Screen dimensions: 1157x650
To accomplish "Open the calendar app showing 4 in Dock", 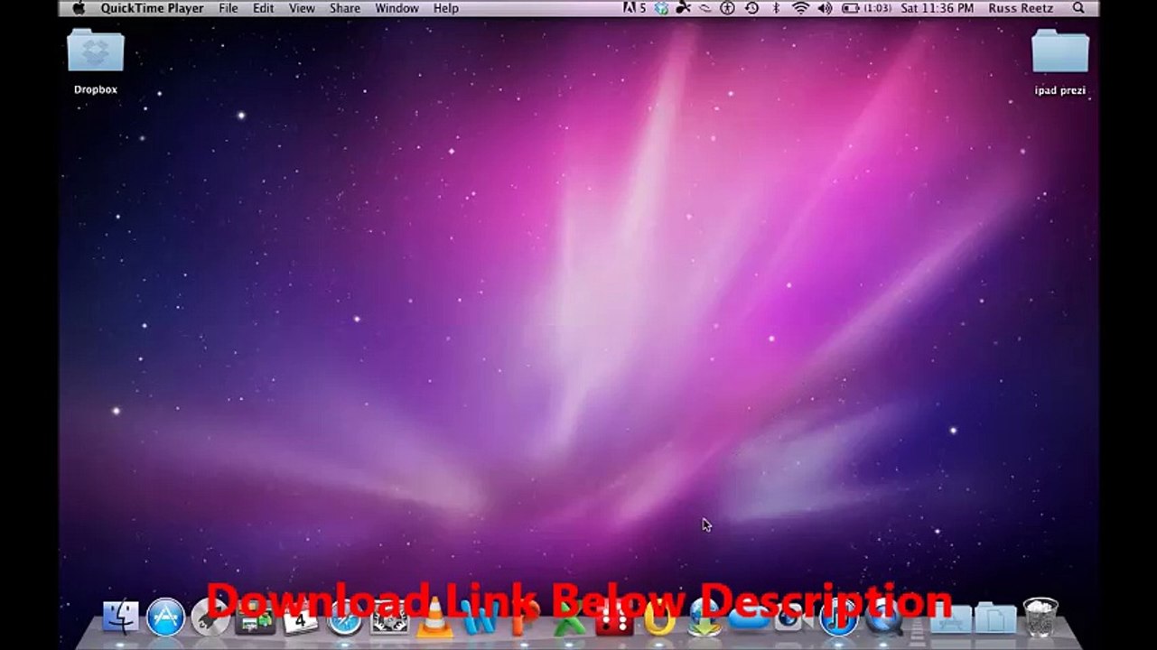I will pyautogui.click(x=300, y=619).
